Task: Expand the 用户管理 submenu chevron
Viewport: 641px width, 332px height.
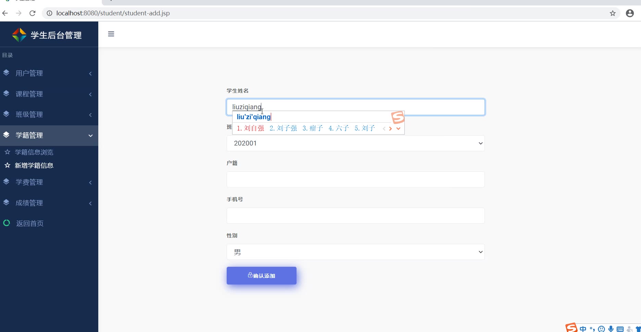Action: 90,73
